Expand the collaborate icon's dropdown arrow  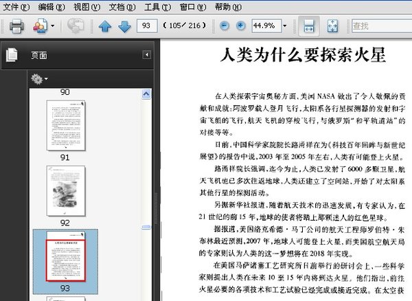click(x=52, y=26)
